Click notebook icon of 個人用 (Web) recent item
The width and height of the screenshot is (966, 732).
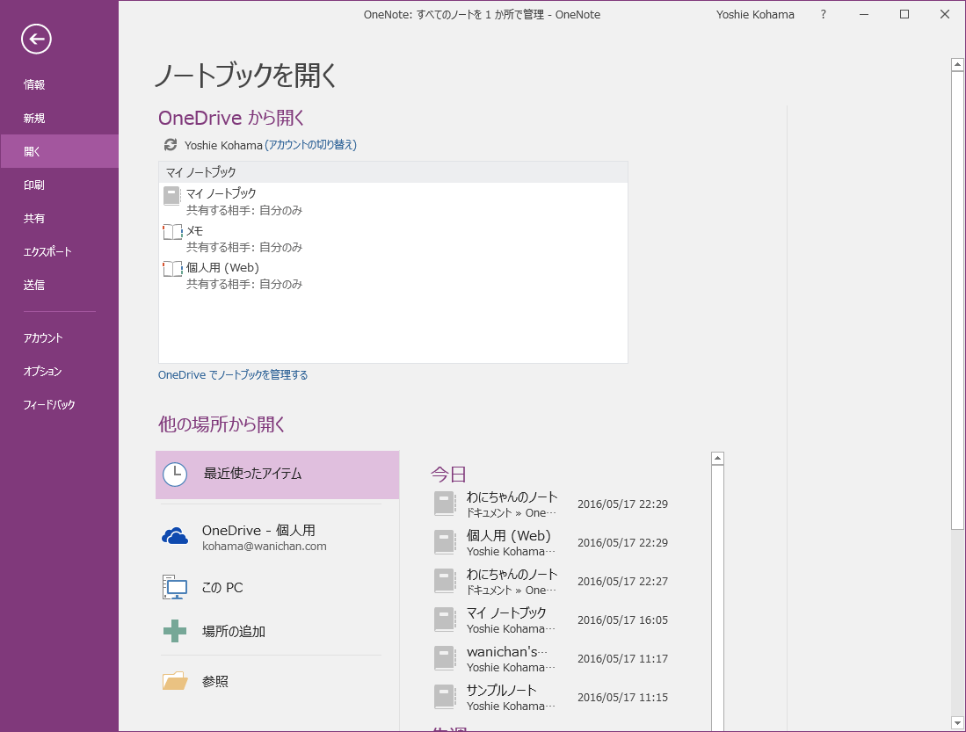point(444,542)
